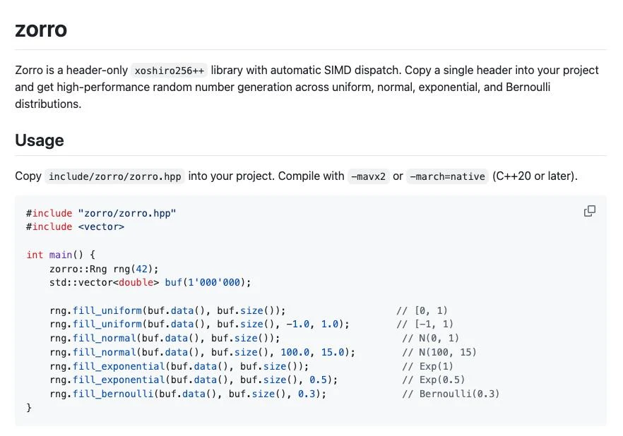Click the double keyword in vector declaration
Screen dimensions: 623x436
(x=136, y=282)
